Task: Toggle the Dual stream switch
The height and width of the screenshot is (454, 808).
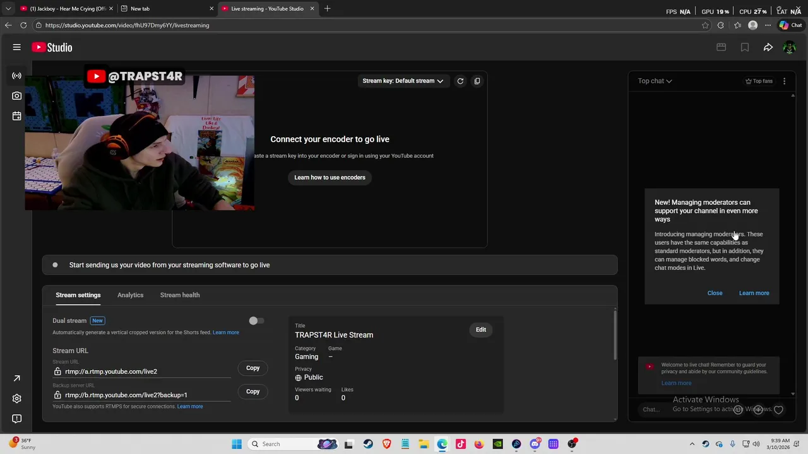Action: pos(256,321)
